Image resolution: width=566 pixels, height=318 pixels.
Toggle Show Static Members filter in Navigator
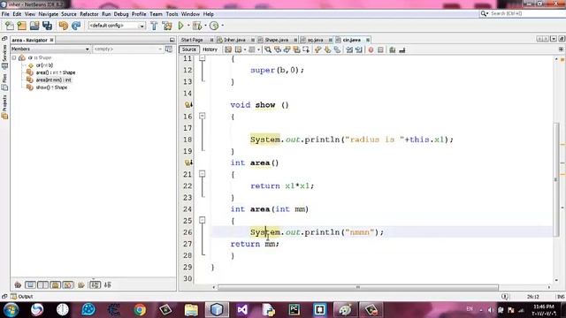[43, 284]
